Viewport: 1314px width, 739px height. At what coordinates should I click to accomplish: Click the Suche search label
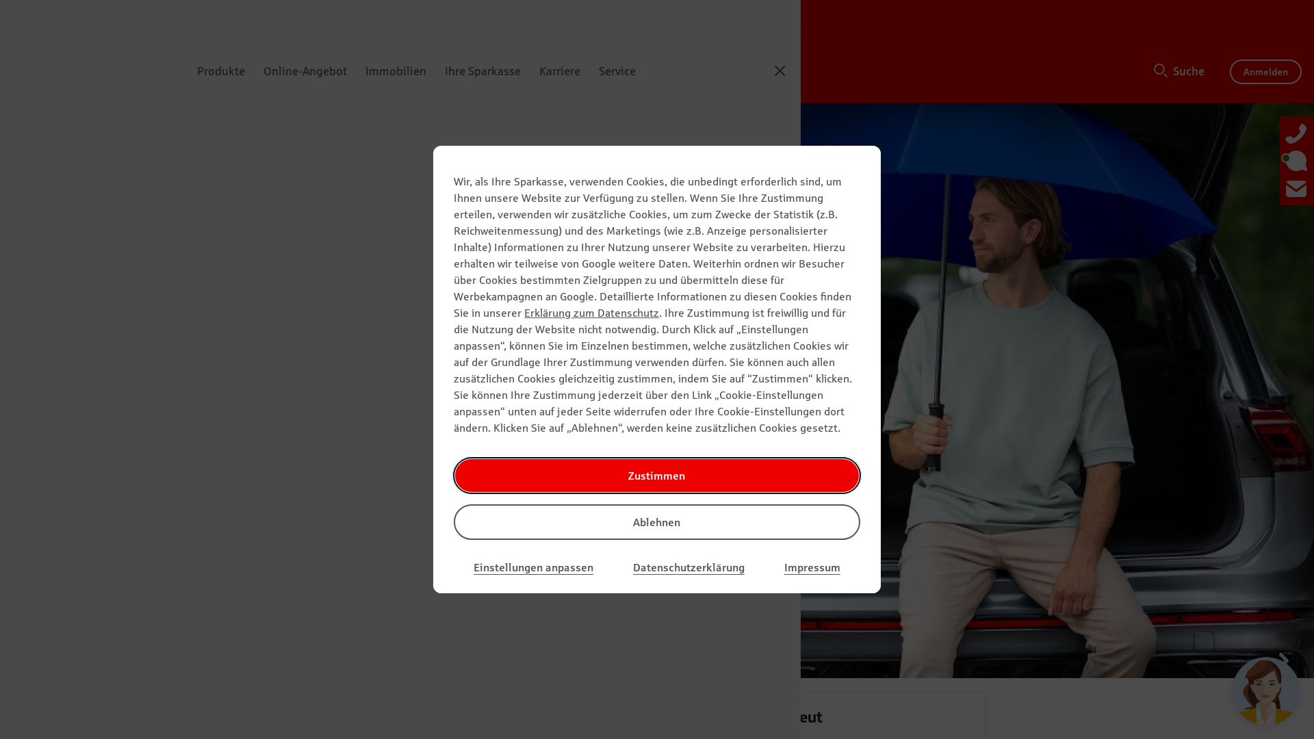click(1189, 71)
